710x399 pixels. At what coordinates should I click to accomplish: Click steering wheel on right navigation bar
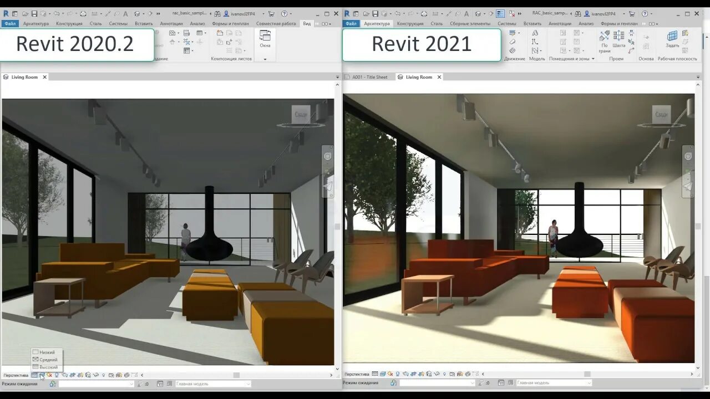[688, 157]
